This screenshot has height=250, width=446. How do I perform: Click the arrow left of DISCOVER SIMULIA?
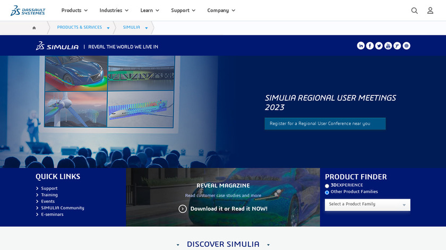pos(178,245)
